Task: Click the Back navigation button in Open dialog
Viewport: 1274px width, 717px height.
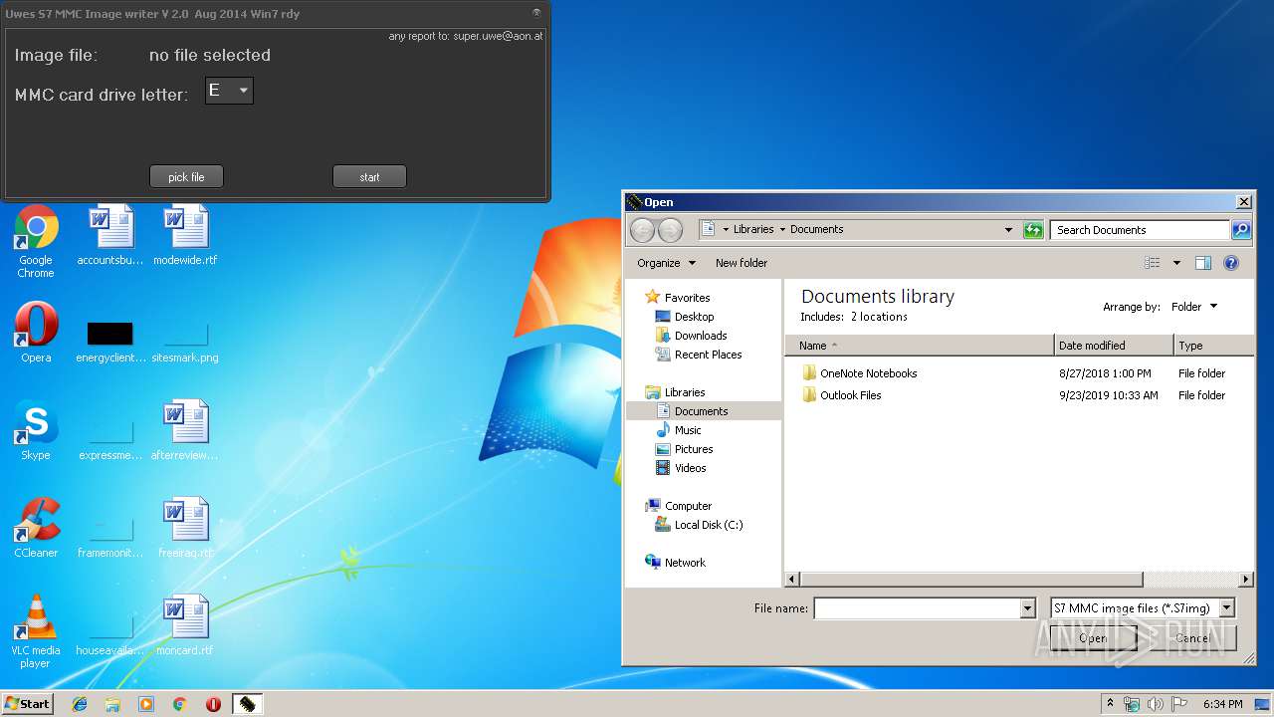Action: click(643, 230)
